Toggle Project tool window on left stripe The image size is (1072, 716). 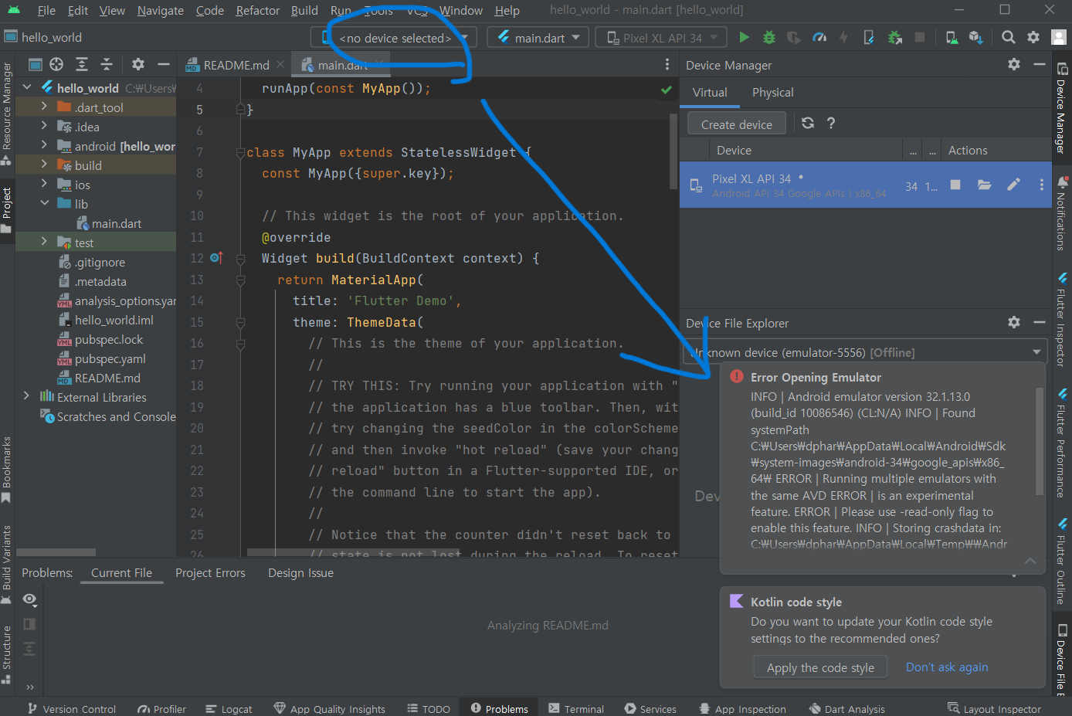(x=7, y=209)
